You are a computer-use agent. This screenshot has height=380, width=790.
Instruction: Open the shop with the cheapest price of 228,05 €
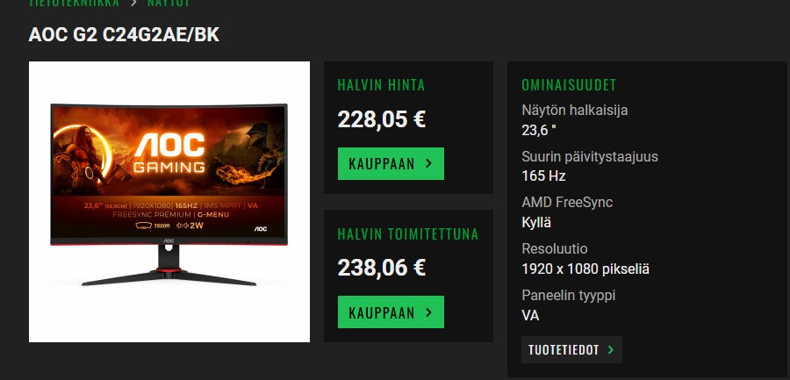coord(391,163)
